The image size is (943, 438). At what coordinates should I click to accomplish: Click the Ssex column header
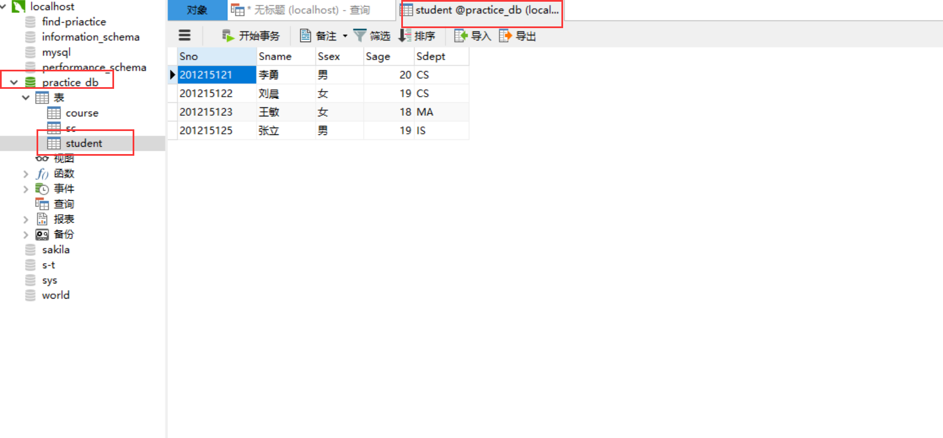point(339,56)
